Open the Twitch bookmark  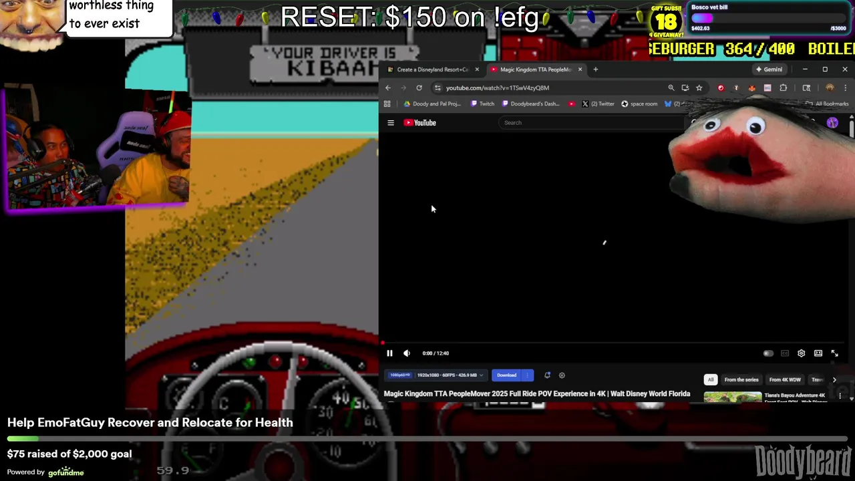click(x=483, y=104)
